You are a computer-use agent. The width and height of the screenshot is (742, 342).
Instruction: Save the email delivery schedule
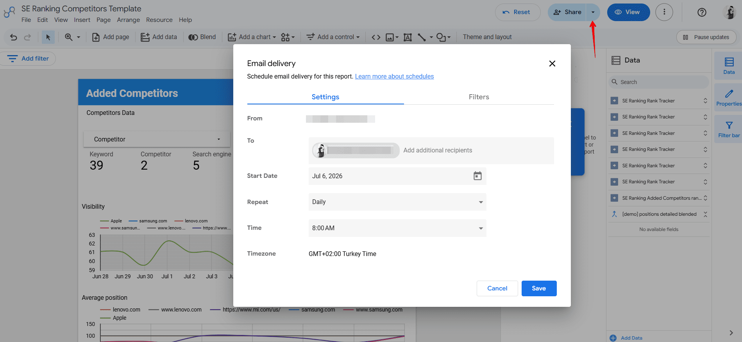[539, 288]
